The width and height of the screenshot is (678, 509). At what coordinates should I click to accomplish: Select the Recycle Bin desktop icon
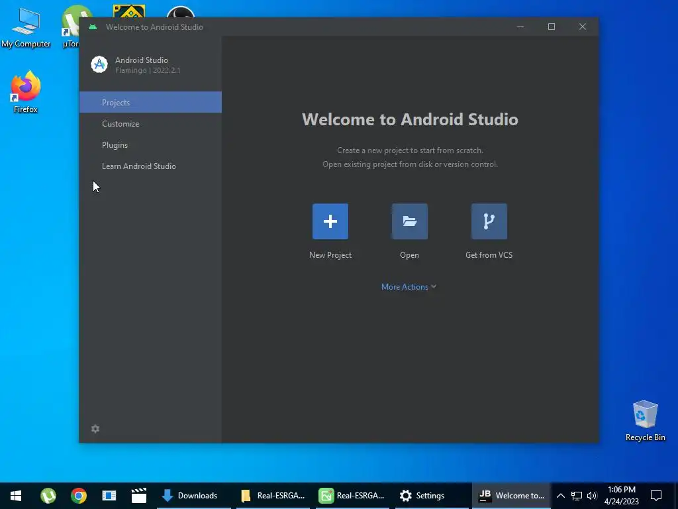[x=645, y=421]
